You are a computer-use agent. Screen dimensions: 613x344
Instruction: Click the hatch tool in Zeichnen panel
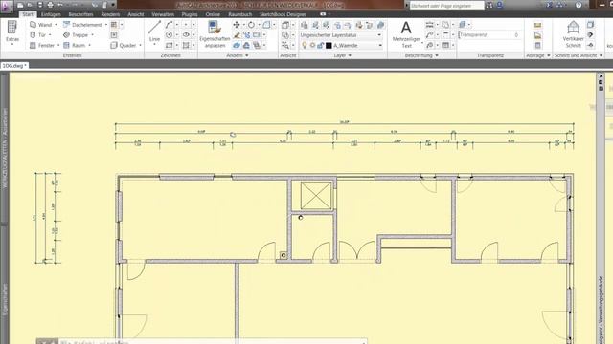186,45
